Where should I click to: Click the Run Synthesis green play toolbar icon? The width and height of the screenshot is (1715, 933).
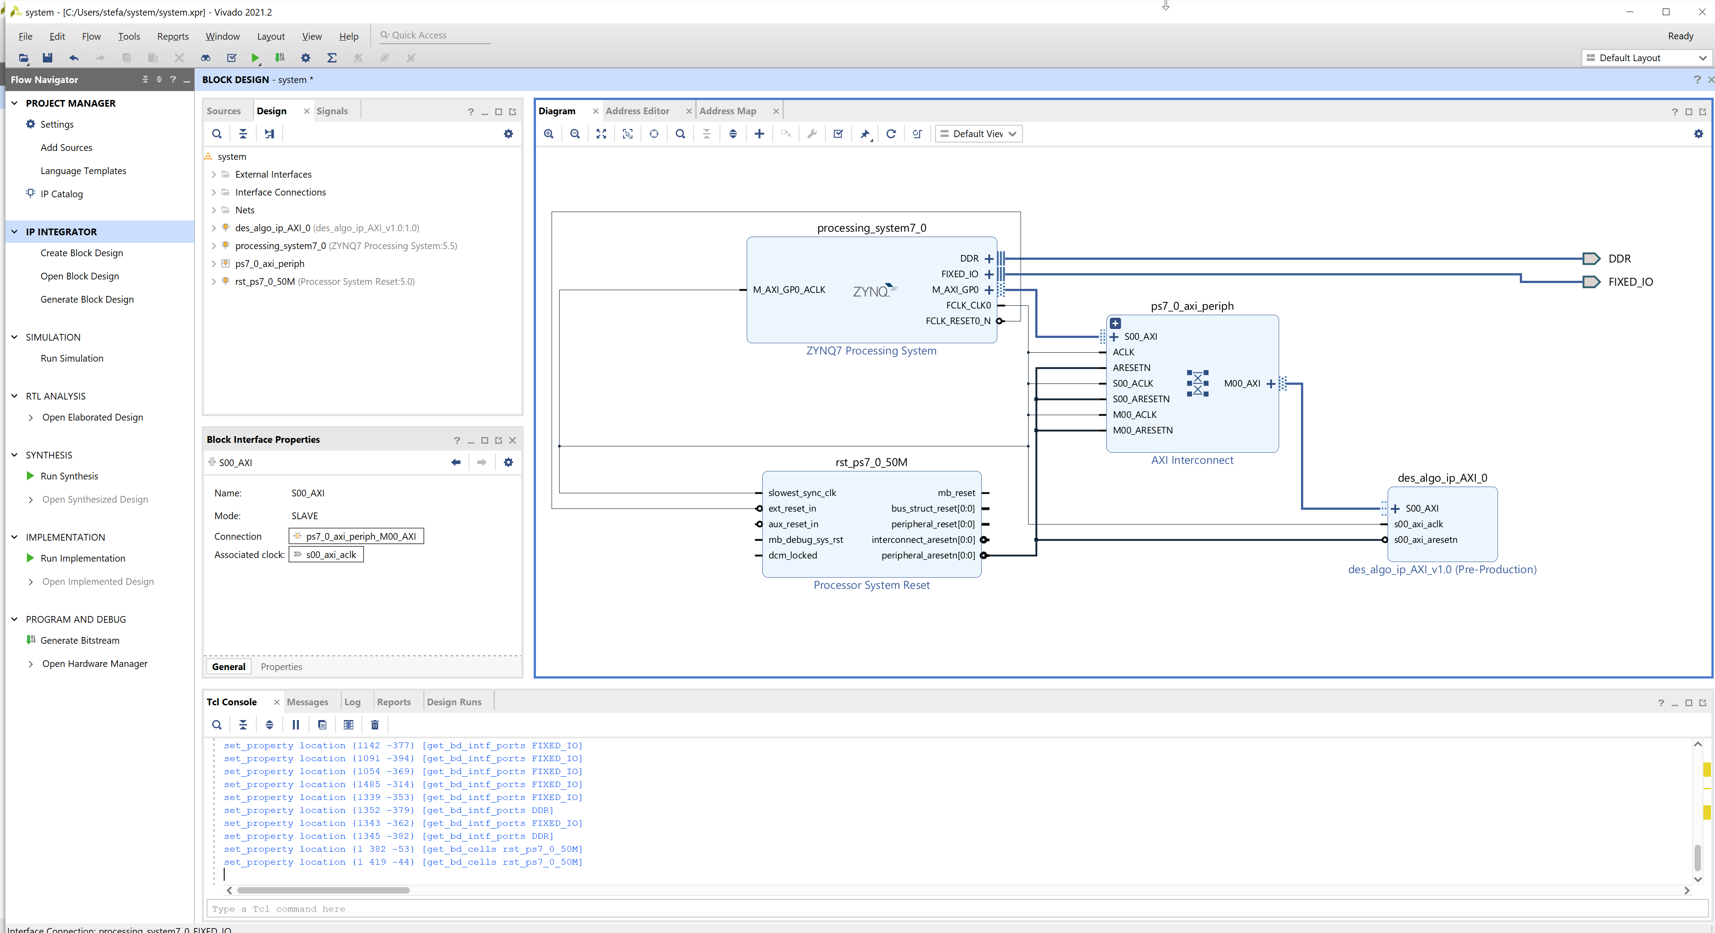[x=255, y=58]
